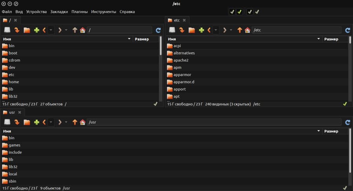Click sort arrow in / panel Имя header
Image resolution: width=353 pixels, height=191 pixels.
click(129, 39)
